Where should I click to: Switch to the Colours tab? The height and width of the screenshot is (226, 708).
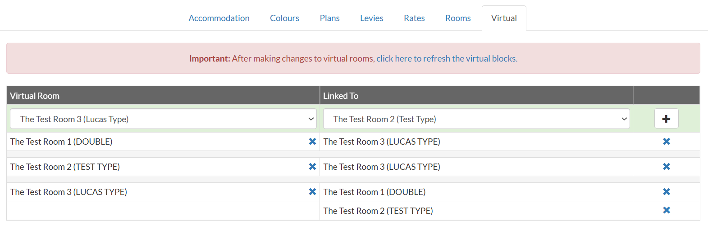pos(284,18)
